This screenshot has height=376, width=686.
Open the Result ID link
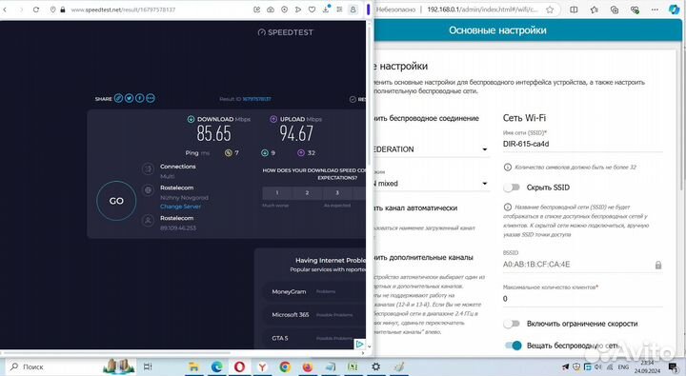click(x=257, y=99)
